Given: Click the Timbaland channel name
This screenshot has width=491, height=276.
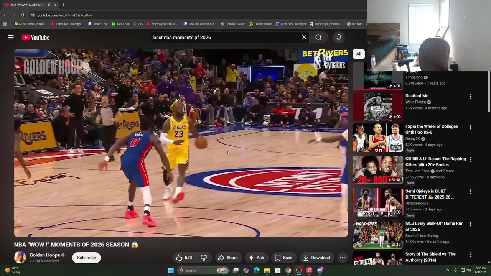Looking at the screenshot, I should tap(414, 77).
